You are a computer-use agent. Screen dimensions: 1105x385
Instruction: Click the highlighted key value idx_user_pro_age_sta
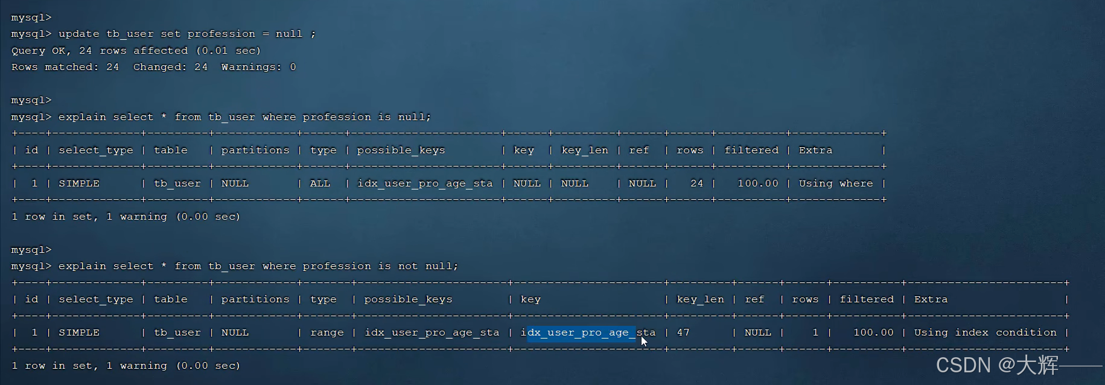588,332
